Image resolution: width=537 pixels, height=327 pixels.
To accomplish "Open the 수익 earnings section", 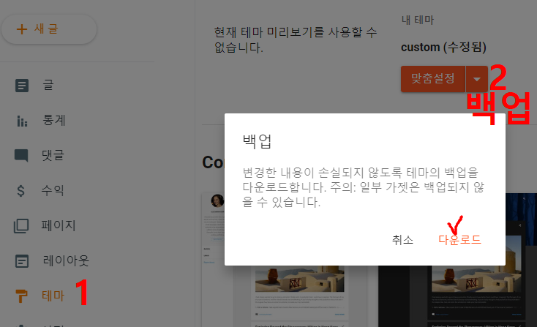I will pyautogui.click(x=53, y=190).
